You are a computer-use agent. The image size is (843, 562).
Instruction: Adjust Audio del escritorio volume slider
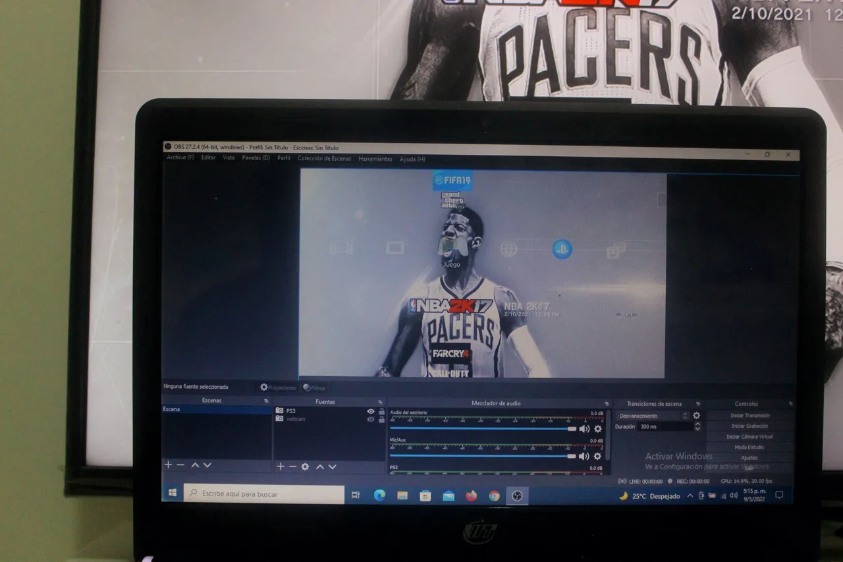coord(483,428)
